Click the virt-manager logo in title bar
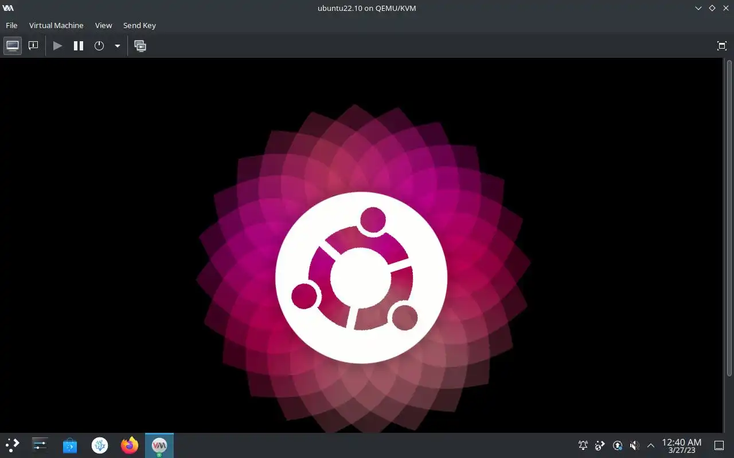Image resolution: width=734 pixels, height=458 pixels. [8, 8]
